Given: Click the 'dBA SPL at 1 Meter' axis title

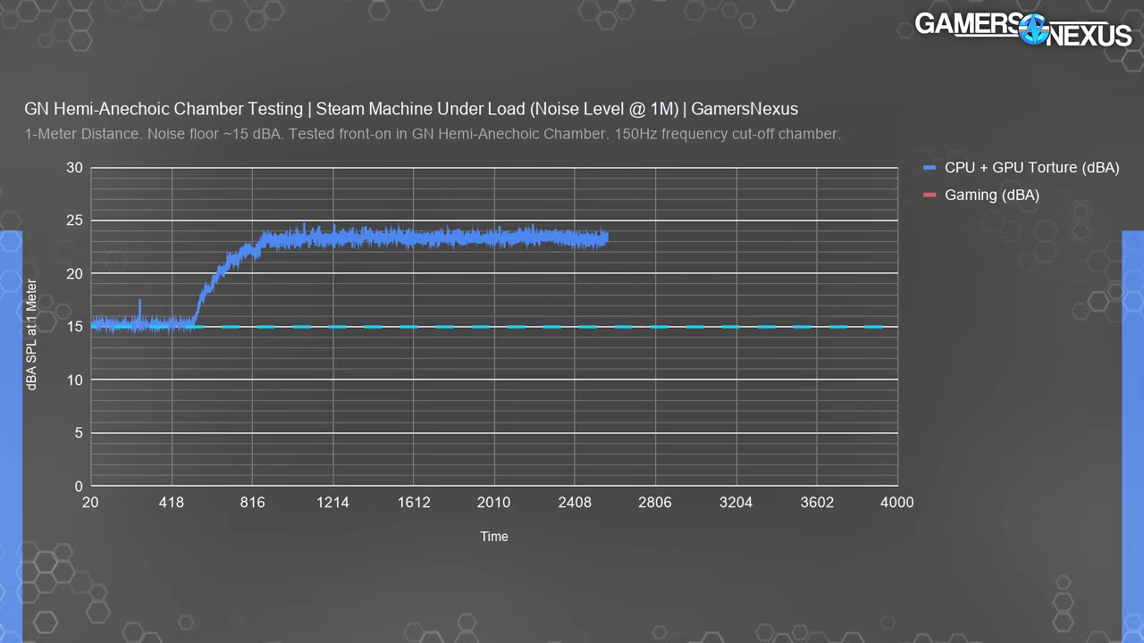Looking at the screenshot, I should [32, 335].
